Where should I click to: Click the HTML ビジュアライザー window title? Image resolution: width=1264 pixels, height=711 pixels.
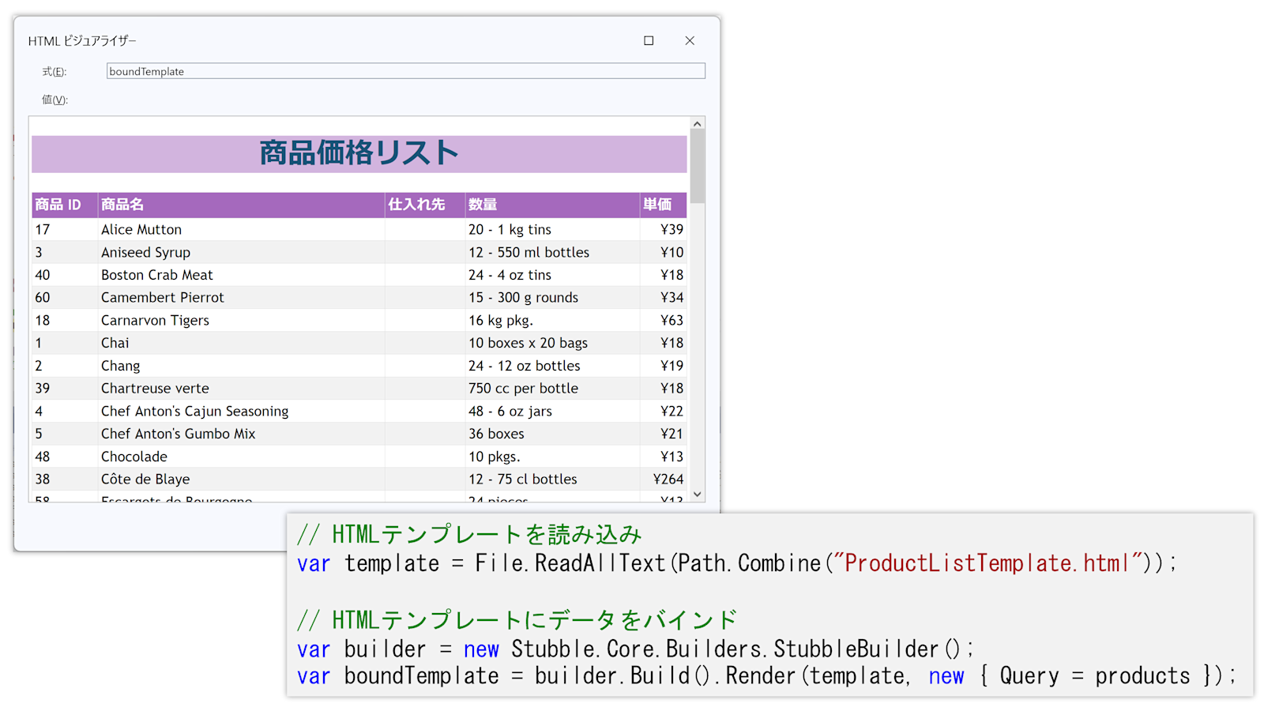82,41
